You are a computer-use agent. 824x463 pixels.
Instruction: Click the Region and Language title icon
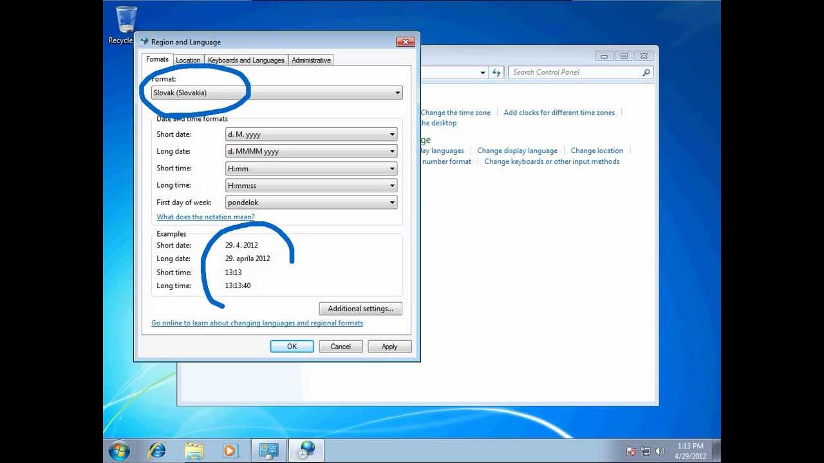point(144,42)
